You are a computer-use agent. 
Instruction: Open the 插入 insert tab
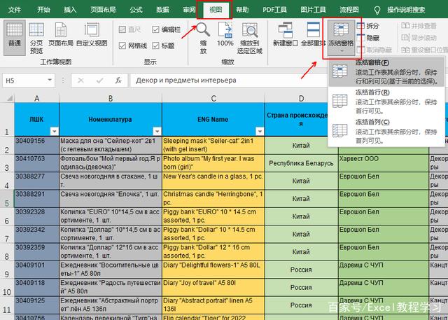tap(70, 10)
